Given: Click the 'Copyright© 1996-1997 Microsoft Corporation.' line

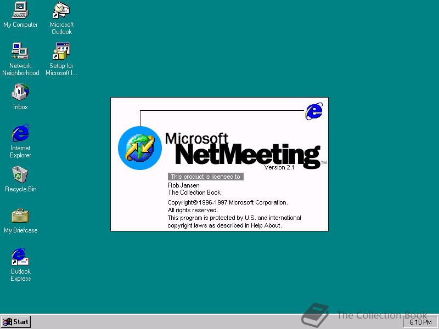Looking at the screenshot, I should point(228,202).
